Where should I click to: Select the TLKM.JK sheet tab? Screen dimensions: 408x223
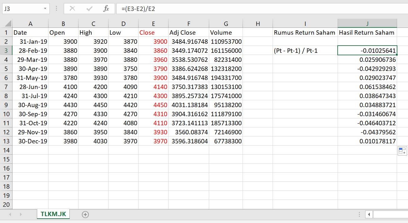pos(53,214)
